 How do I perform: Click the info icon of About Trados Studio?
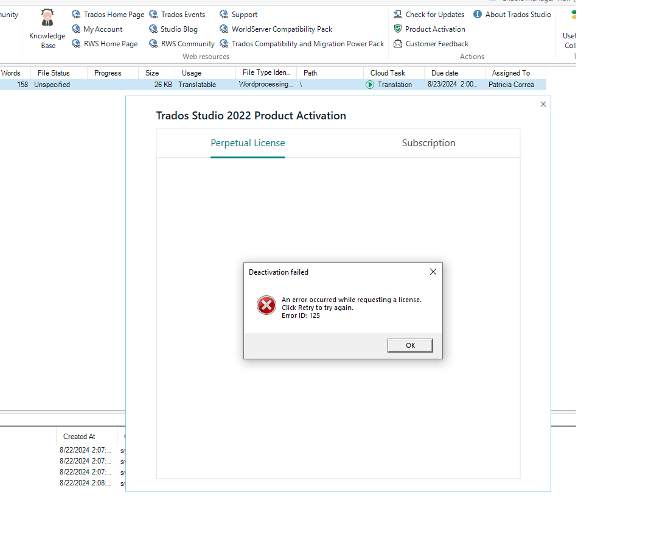478,15
